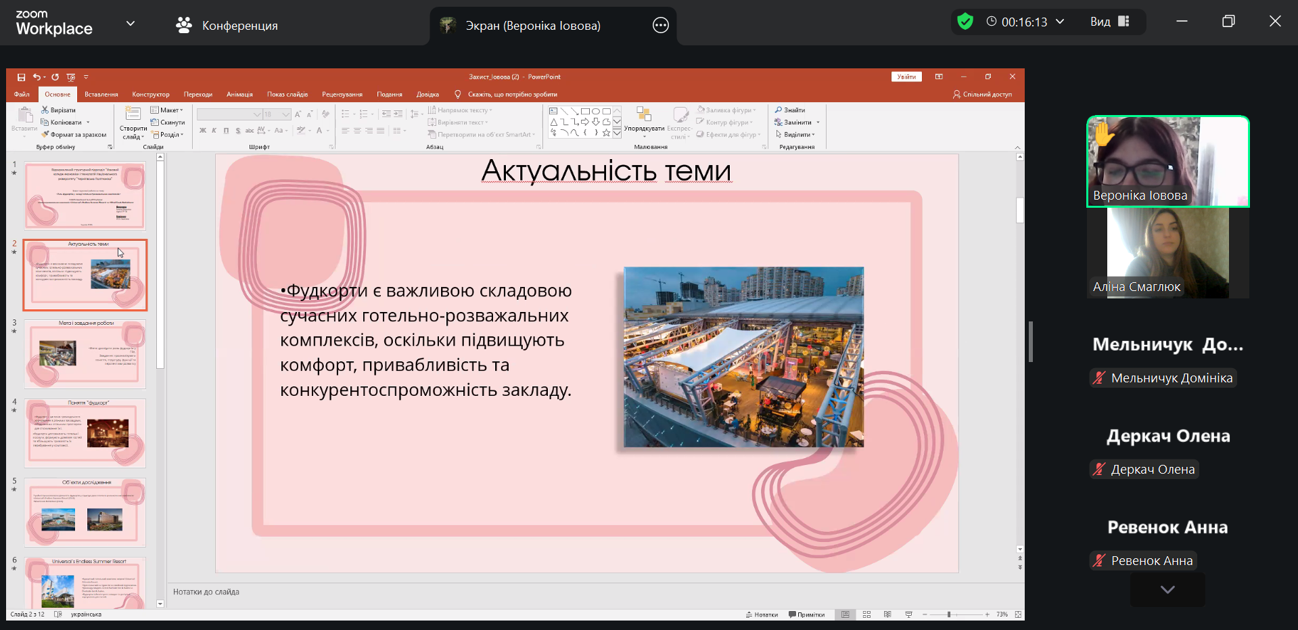The image size is (1298, 630).
Task: Switch to slide sorter view icon
Action: 866,614
